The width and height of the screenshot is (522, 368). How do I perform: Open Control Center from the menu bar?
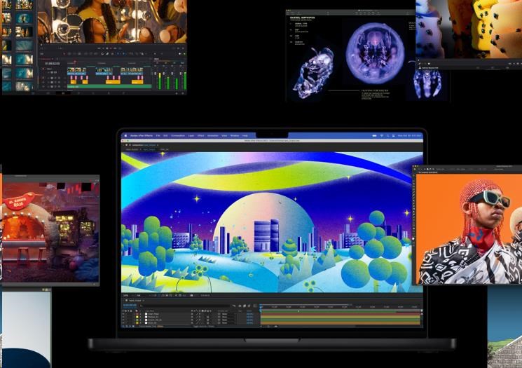[394, 135]
